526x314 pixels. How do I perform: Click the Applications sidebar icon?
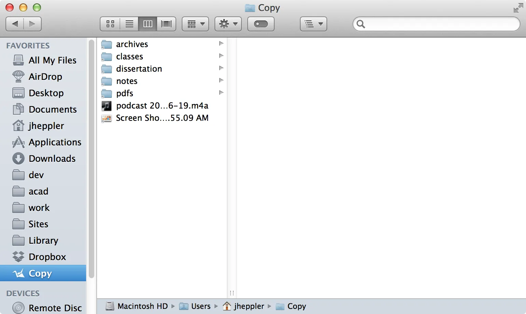pyautogui.click(x=18, y=142)
